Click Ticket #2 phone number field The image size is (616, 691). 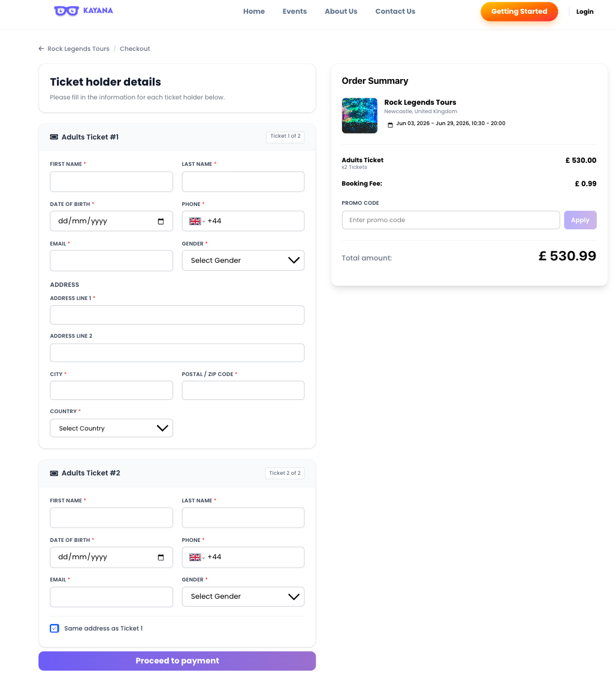point(243,557)
